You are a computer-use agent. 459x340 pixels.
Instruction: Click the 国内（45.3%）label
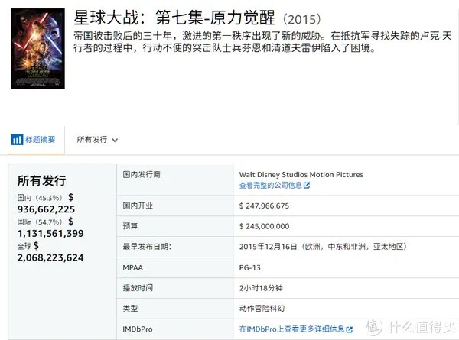(40, 198)
